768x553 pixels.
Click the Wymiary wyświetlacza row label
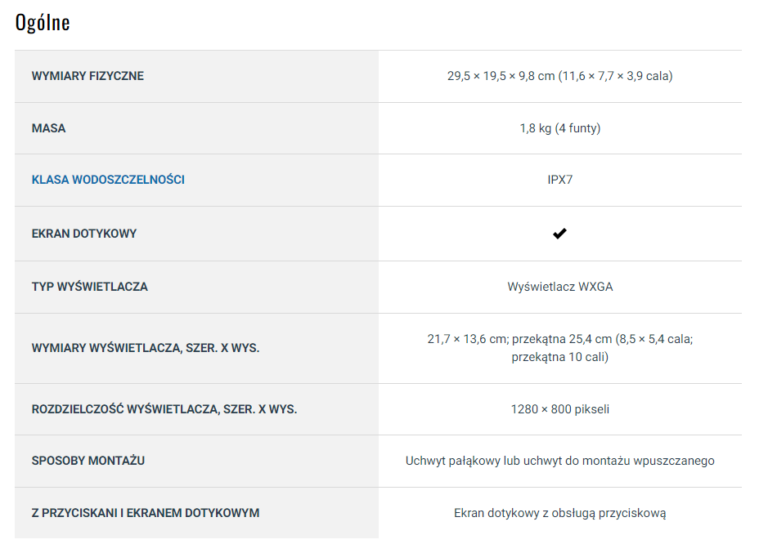(146, 348)
